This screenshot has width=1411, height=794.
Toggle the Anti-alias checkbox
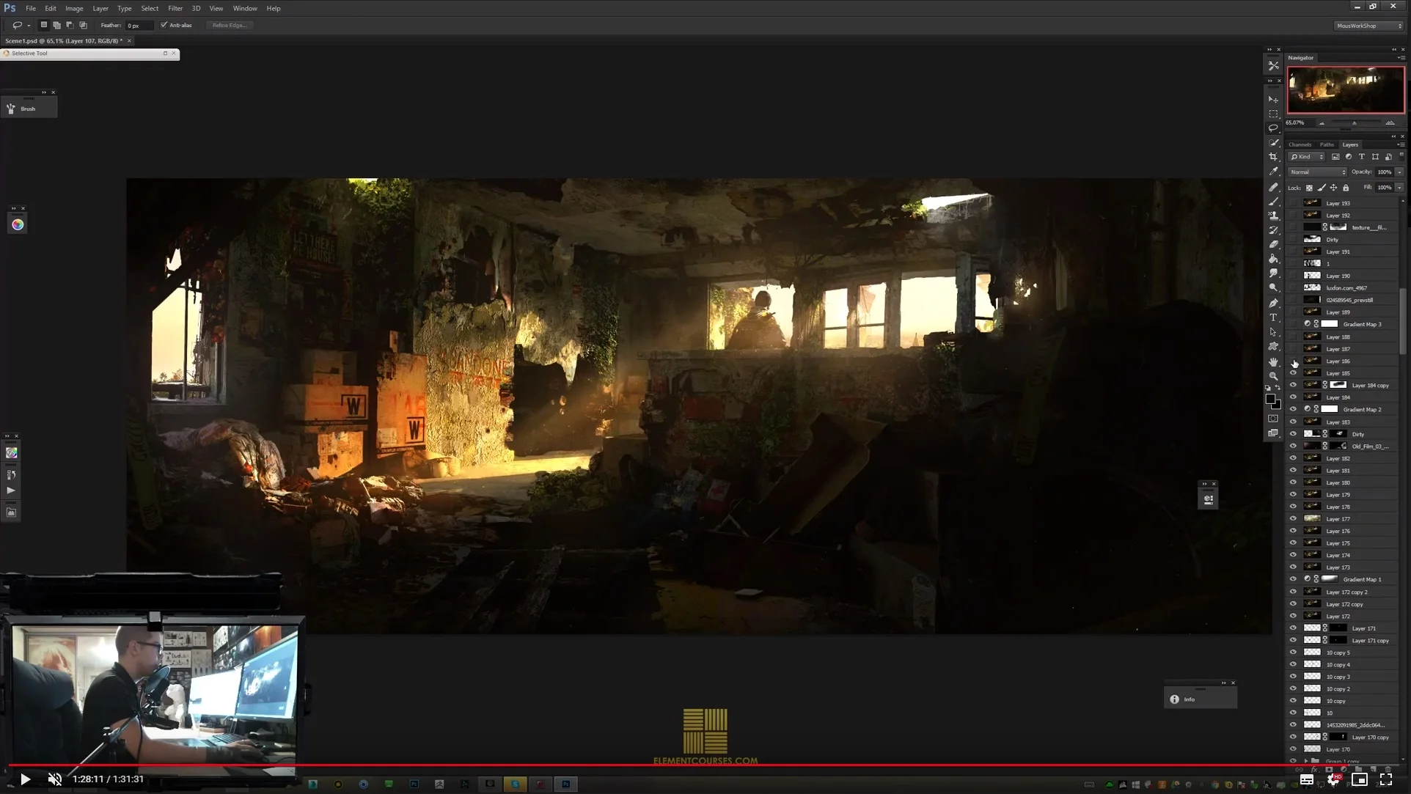tap(164, 25)
